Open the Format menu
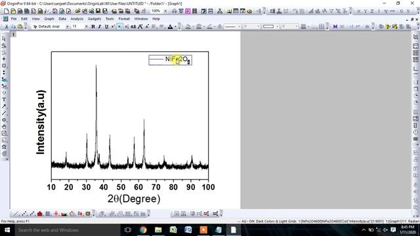 click(124, 19)
